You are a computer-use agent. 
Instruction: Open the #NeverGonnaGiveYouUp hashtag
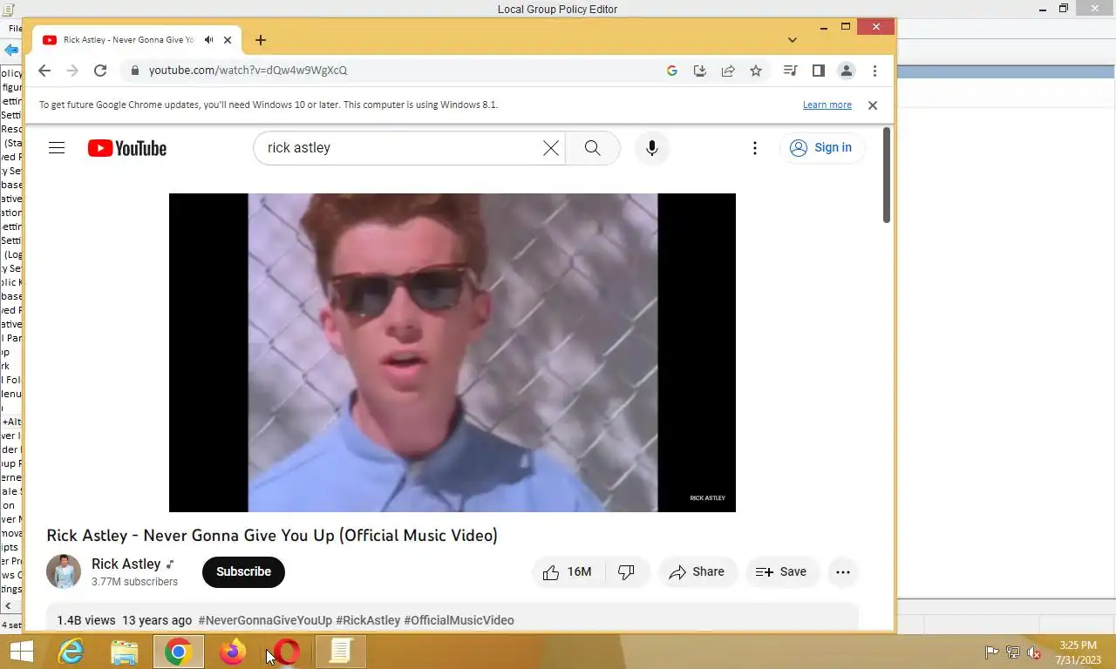265,620
